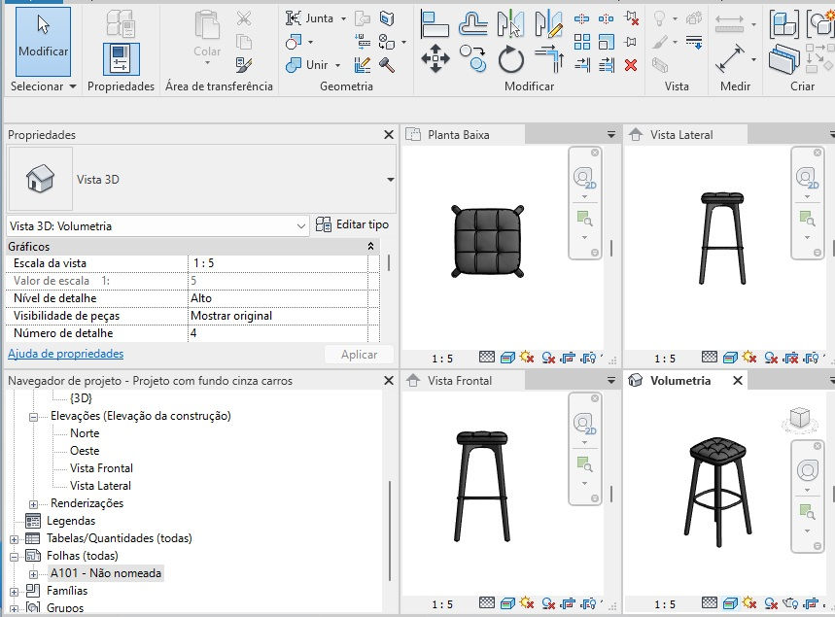Select the Oeste elevation in browser

tap(85, 451)
